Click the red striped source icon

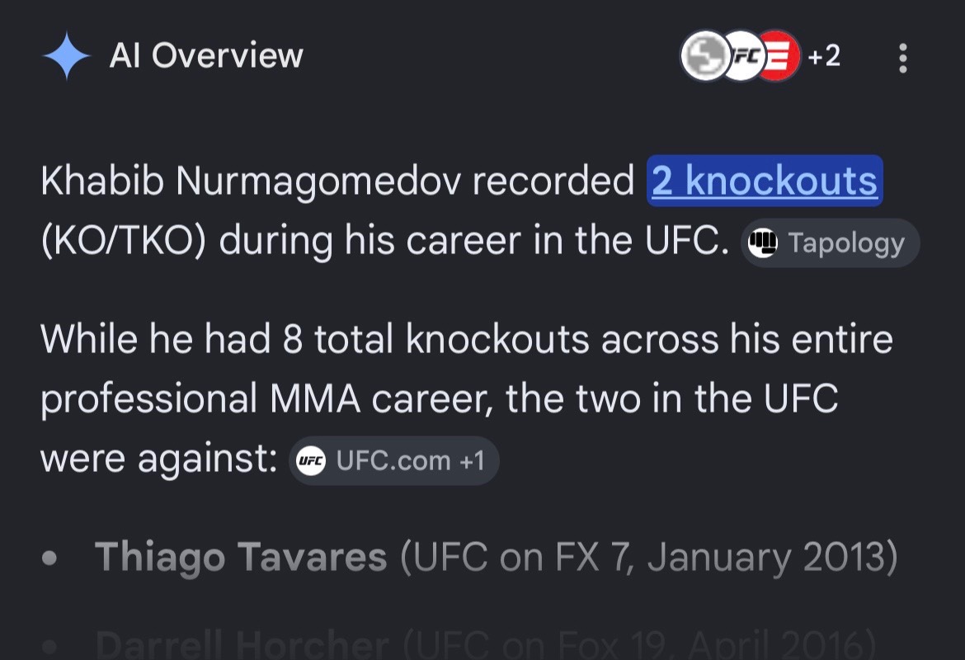coord(779,55)
